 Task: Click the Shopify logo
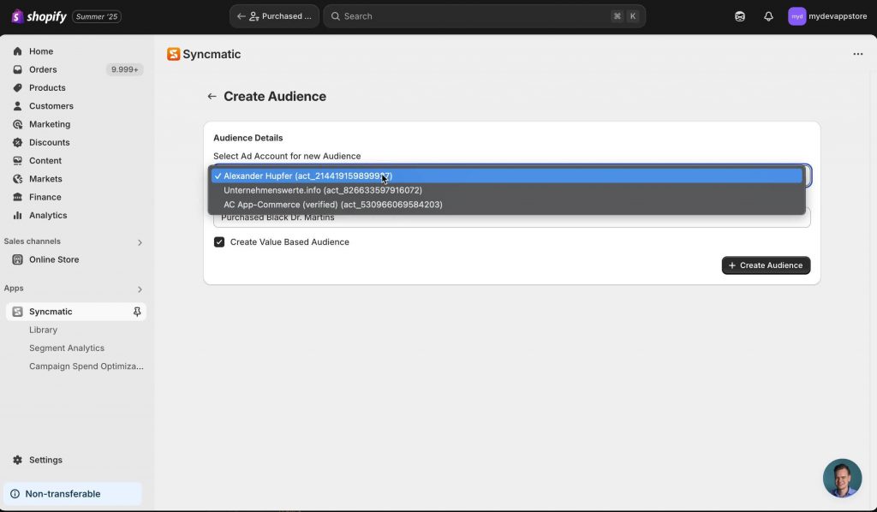click(x=39, y=16)
